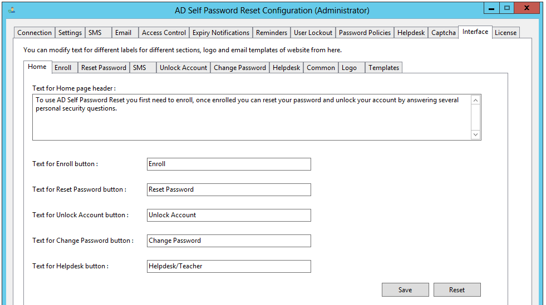Open the Password Policies tab

pos(365,33)
